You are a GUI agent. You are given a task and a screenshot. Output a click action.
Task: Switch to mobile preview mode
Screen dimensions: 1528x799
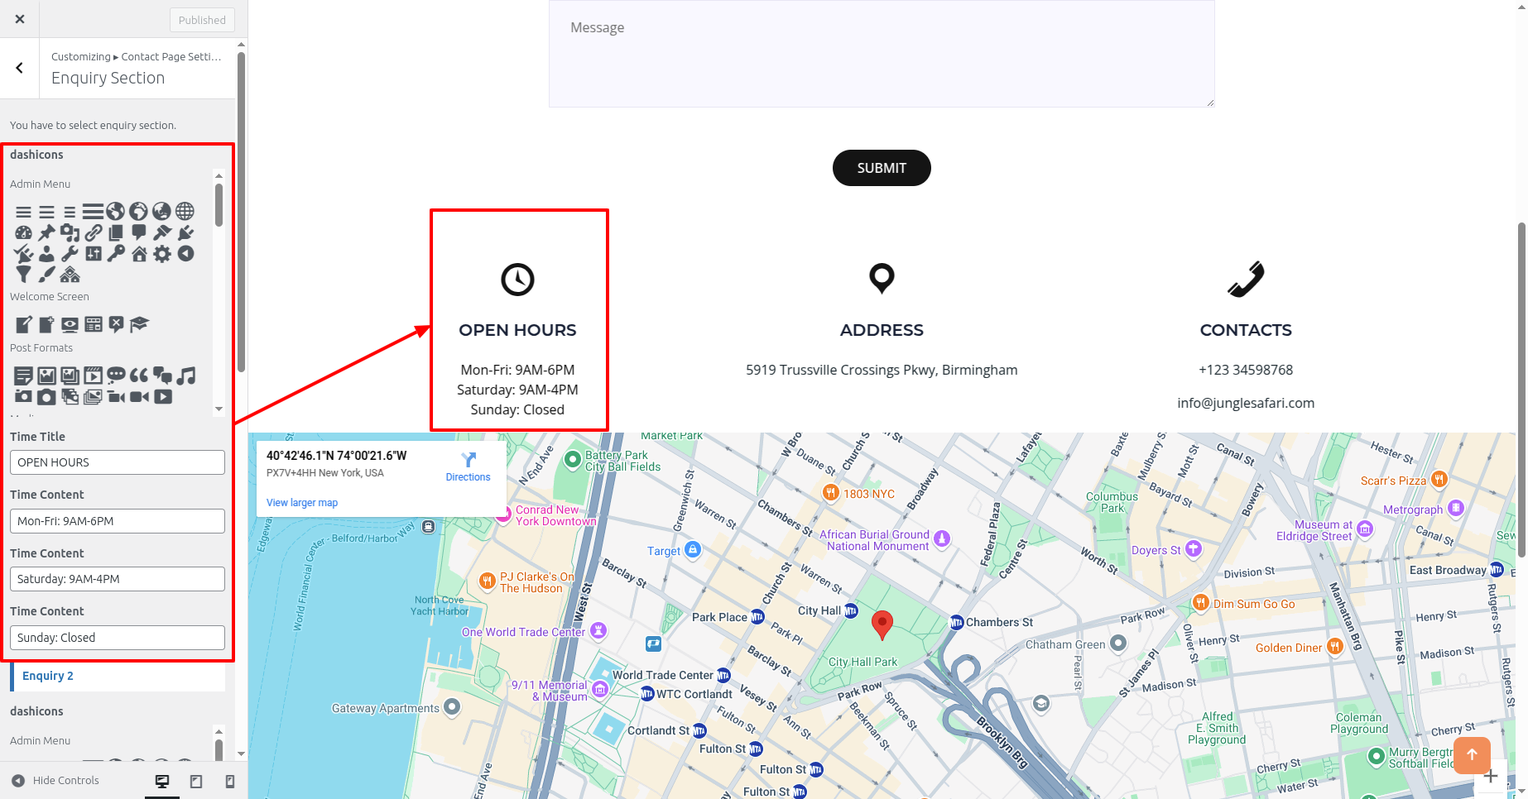(x=230, y=781)
